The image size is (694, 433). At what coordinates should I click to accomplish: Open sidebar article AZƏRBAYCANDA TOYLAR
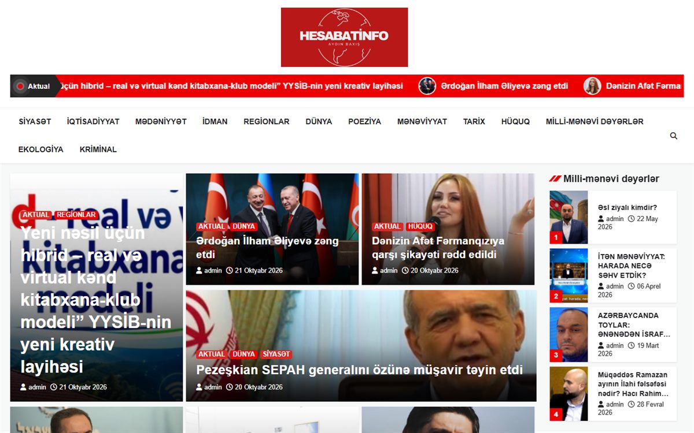[x=634, y=325]
